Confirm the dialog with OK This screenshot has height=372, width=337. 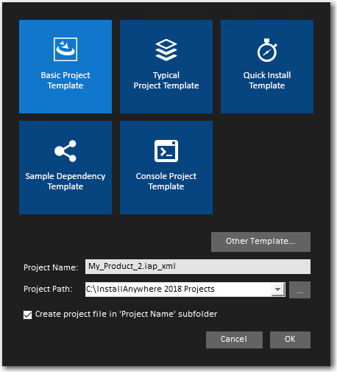(290, 340)
